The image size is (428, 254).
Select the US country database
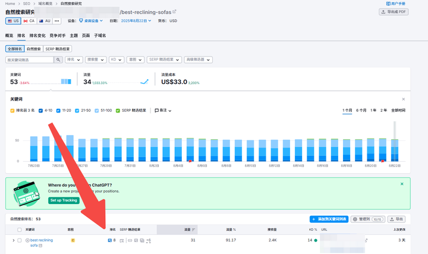pyautogui.click(x=13, y=21)
